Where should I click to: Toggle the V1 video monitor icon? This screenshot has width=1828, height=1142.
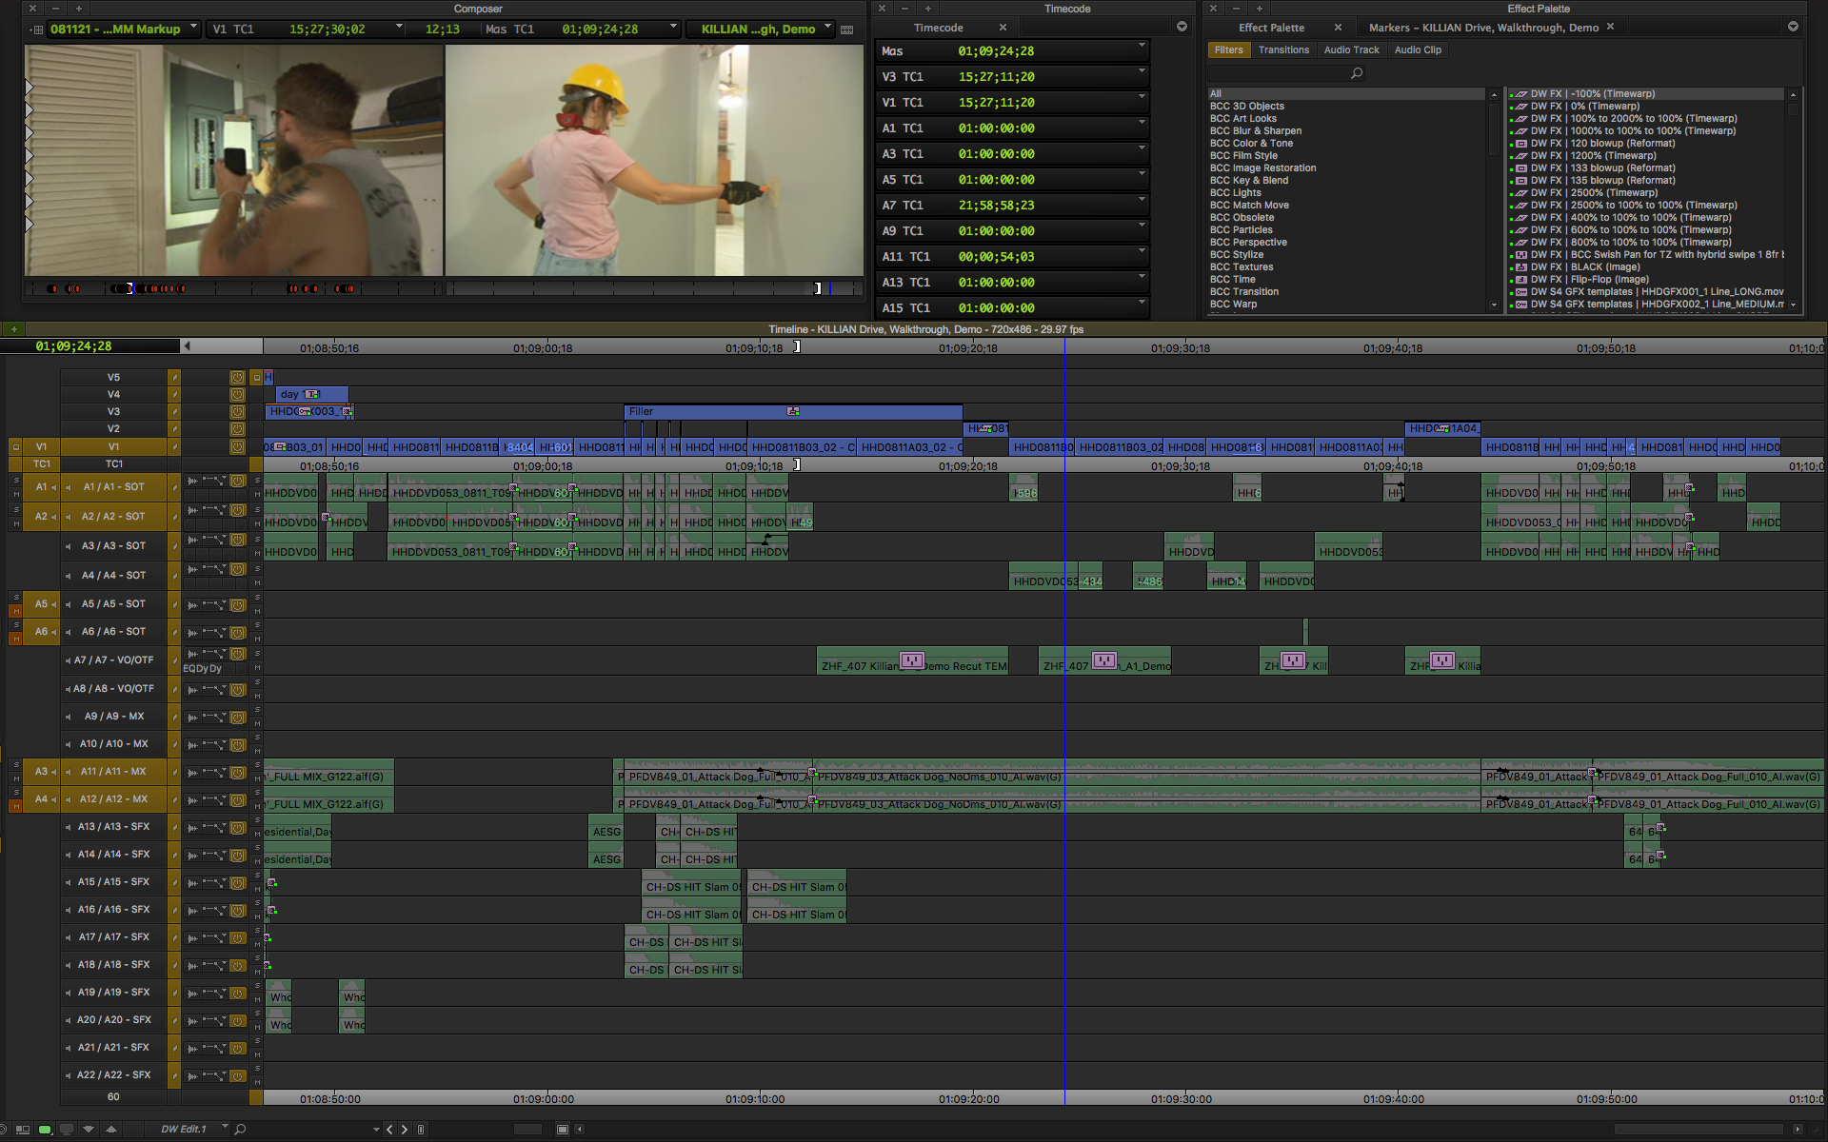[x=15, y=446]
